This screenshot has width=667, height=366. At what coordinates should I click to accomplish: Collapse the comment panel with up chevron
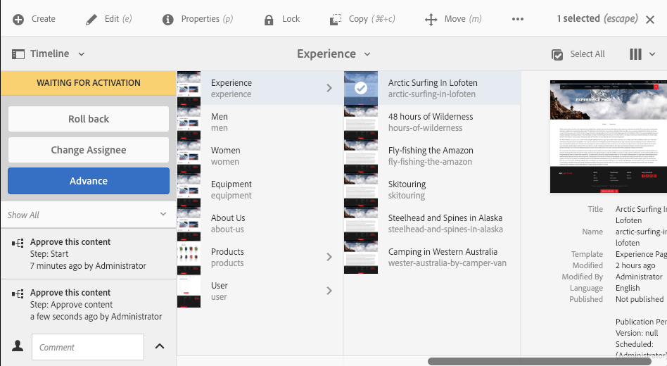(160, 346)
